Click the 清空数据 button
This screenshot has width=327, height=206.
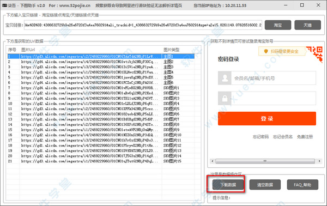coord(265,185)
